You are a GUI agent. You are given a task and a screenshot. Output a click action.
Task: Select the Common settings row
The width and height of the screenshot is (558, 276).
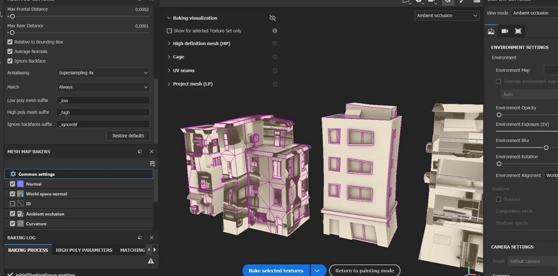coord(79,174)
